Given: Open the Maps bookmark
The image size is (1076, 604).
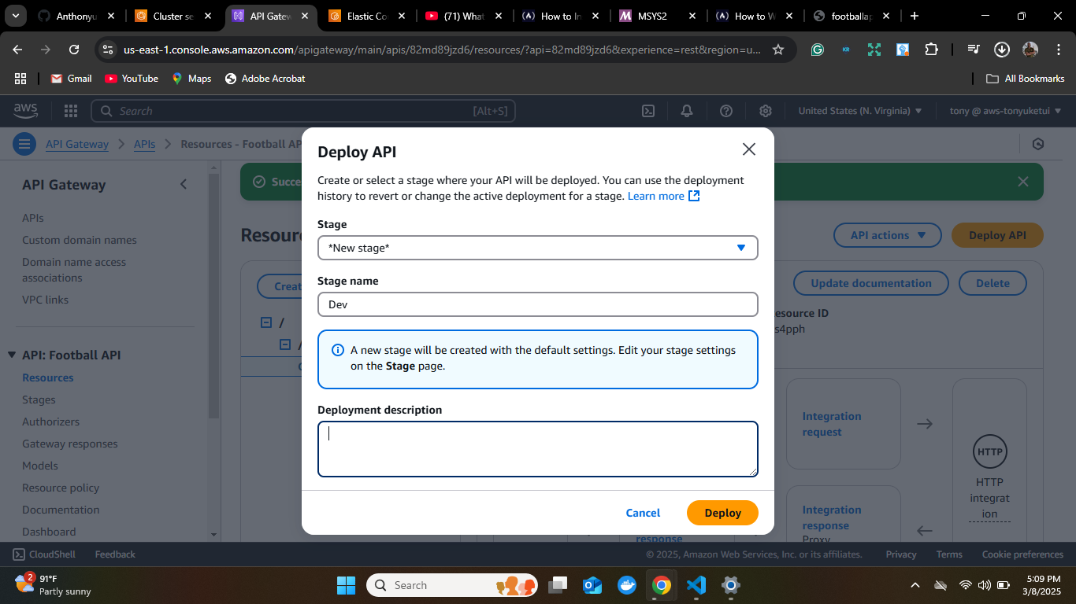Looking at the screenshot, I should click(x=191, y=79).
